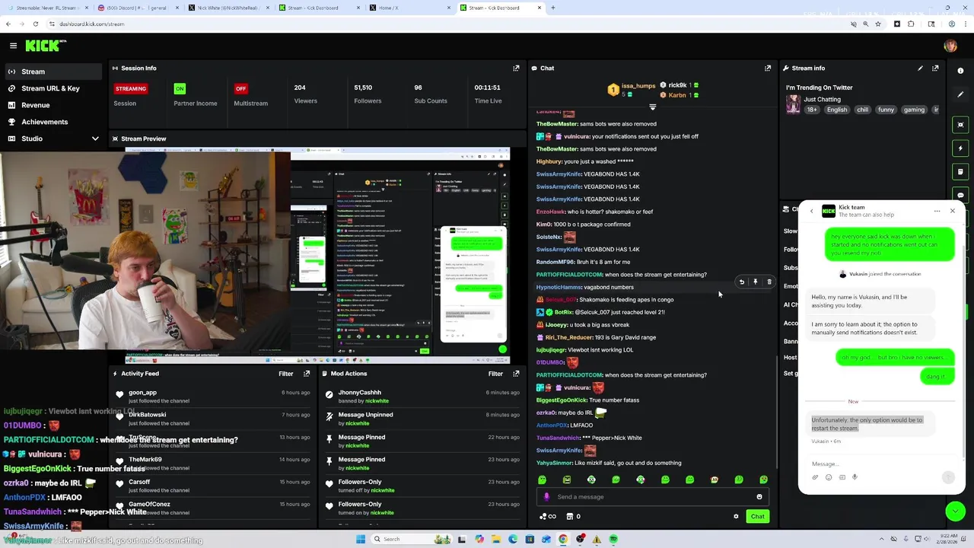This screenshot has height=548, width=974.
Task: Pin the hovered chat message
Action: pos(756,282)
